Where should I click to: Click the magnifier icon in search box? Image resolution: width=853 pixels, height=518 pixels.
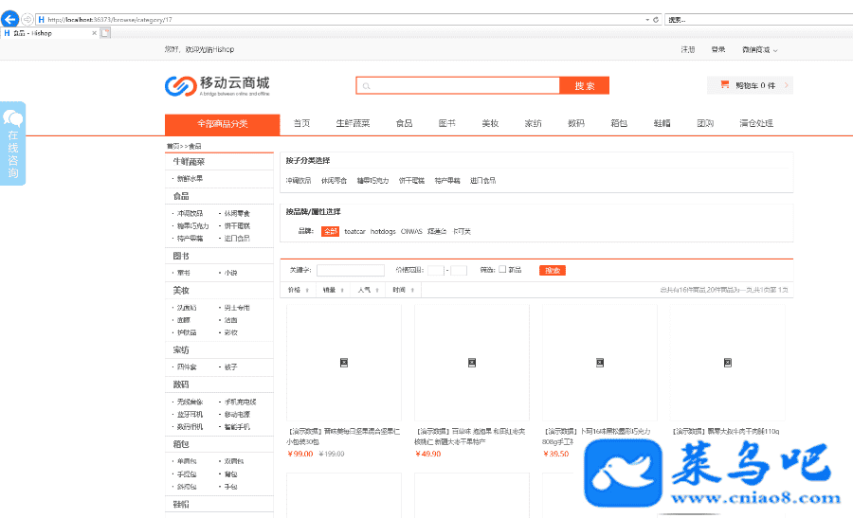[366, 86]
